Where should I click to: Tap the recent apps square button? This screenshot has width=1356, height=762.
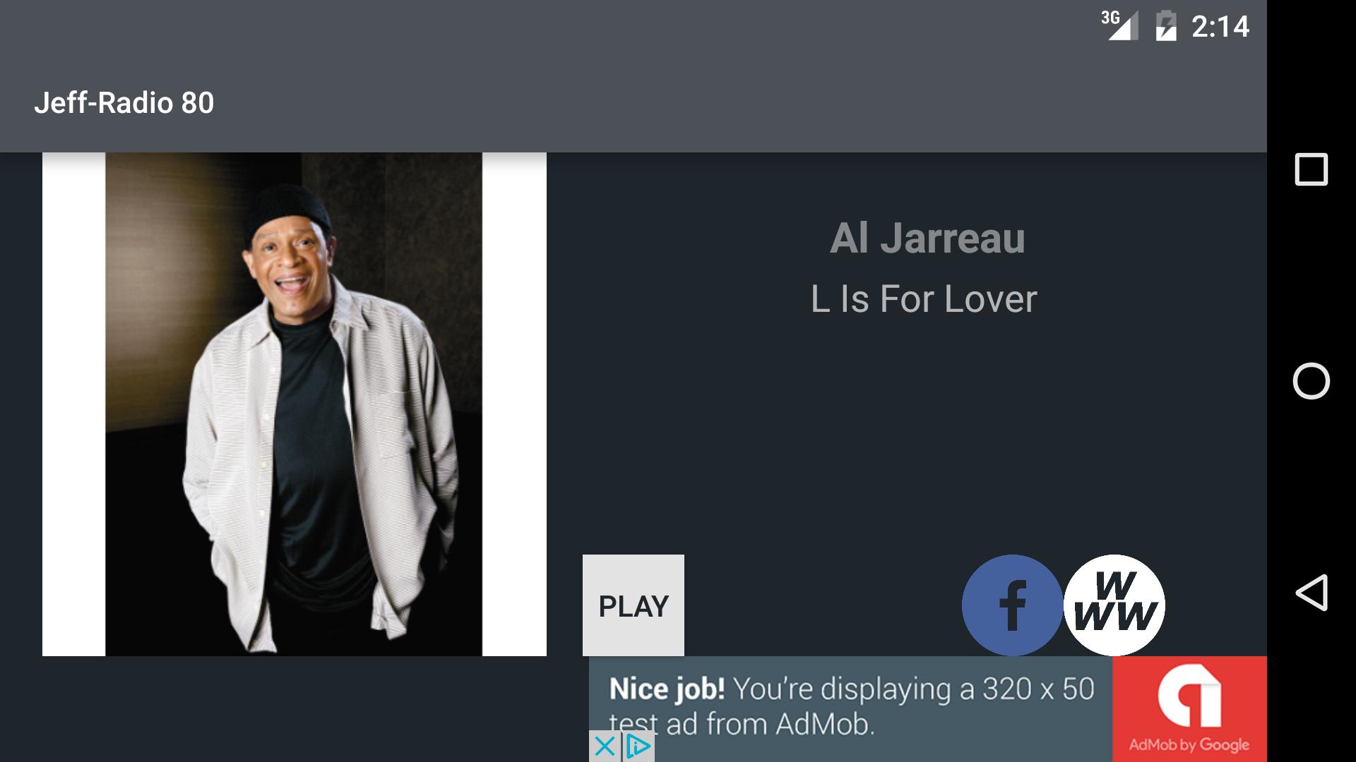(1312, 169)
